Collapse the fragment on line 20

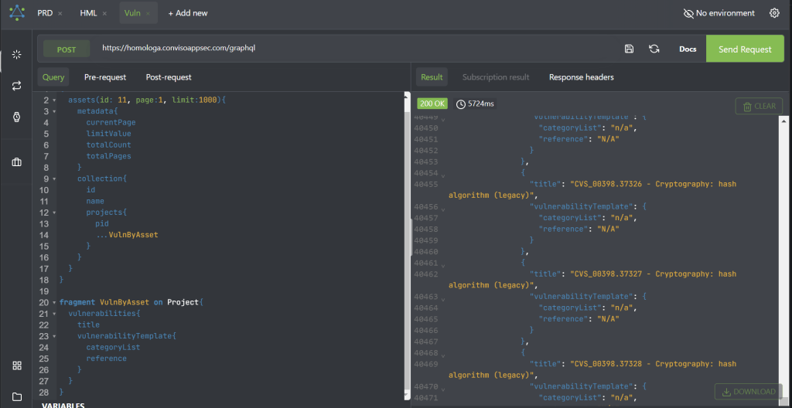click(55, 302)
